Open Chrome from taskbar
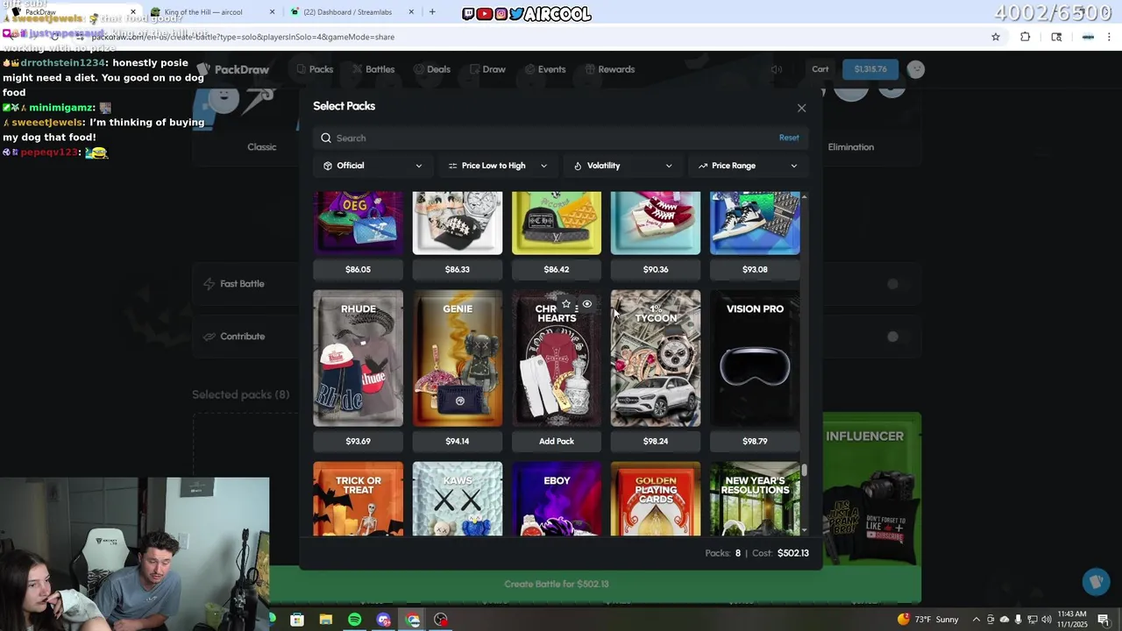This screenshot has height=631, width=1122. 413,620
